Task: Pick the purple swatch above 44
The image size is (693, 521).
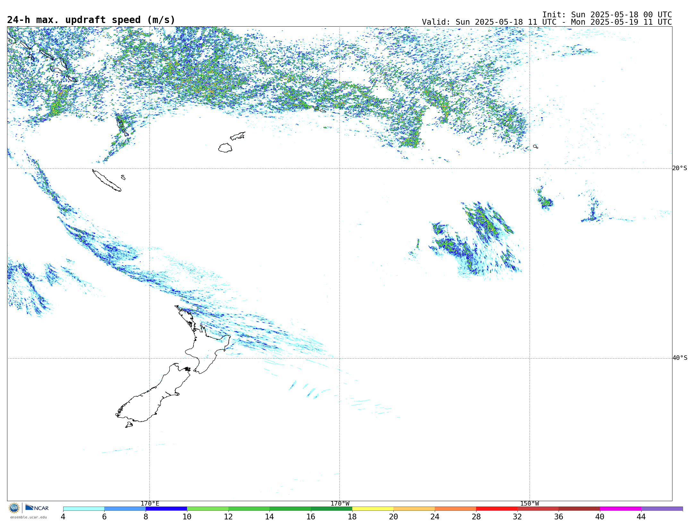Action: (x=662, y=509)
